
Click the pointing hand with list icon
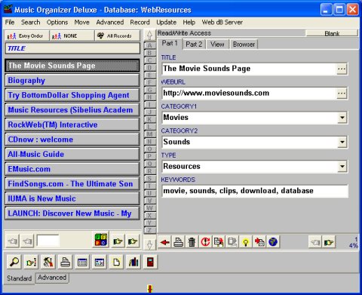pyautogui.click(x=31, y=262)
